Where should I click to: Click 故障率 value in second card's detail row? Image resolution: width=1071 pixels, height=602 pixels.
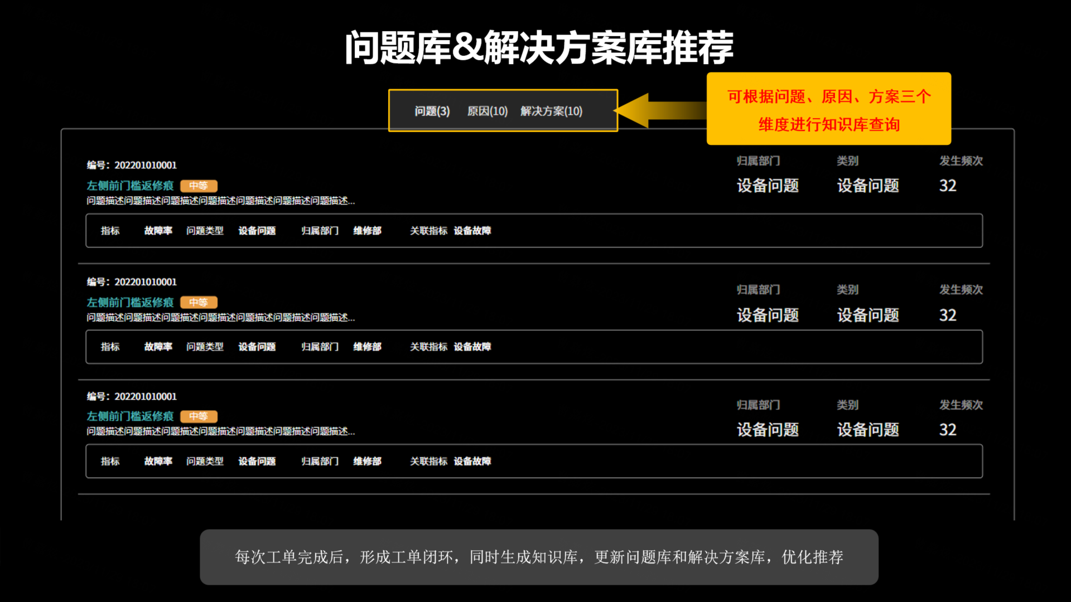click(158, 347)
